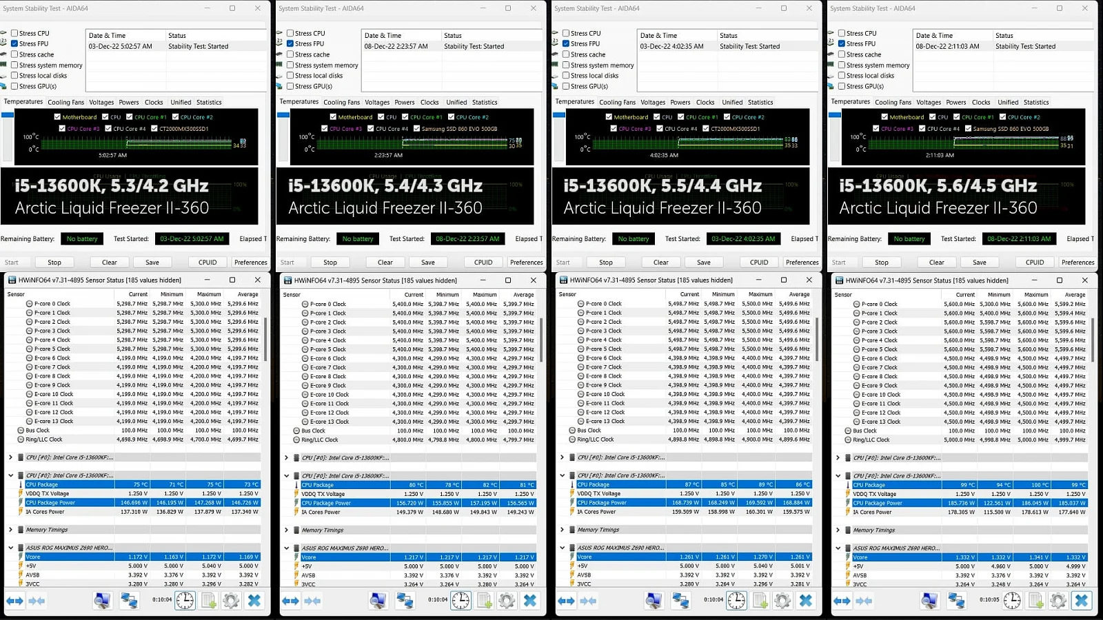
Task: Click clock reset icon in HWiNFO showing 87 °C
Action: (736, 601)
